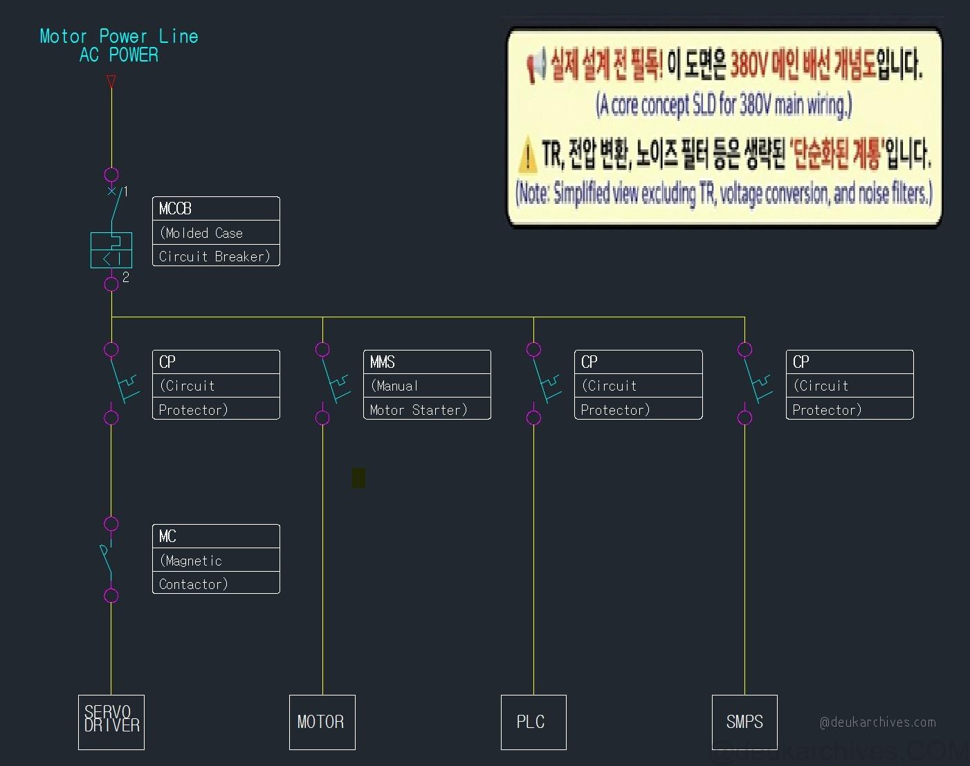Viewport: 970px width, 766px height.
Task: Select the SERVO DRIVER load box
Action: pos(111,722)
